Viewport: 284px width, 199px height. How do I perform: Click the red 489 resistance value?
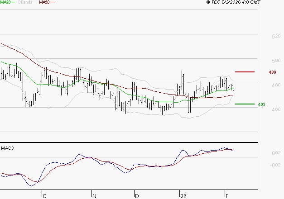272,72
